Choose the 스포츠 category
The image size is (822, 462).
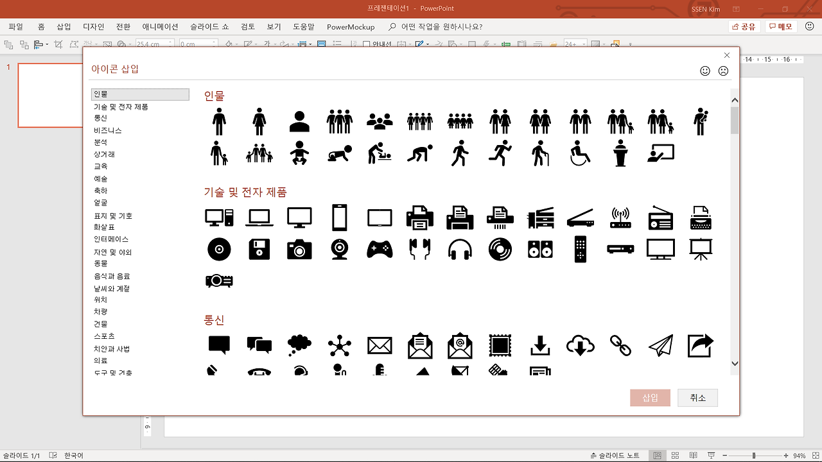105,336
